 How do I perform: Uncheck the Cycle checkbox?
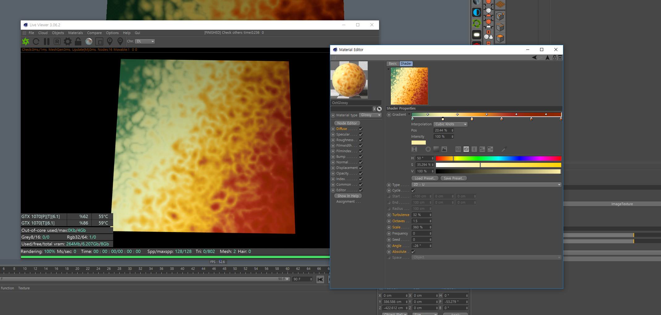[x=413, y=190]
